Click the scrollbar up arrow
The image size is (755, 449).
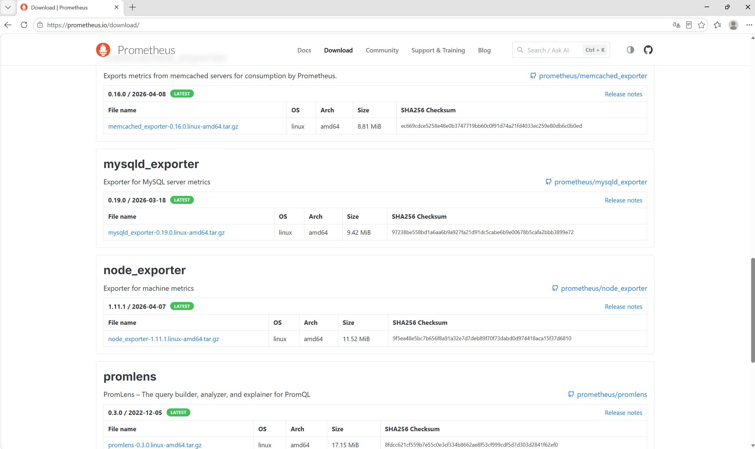tap(753, 38)
